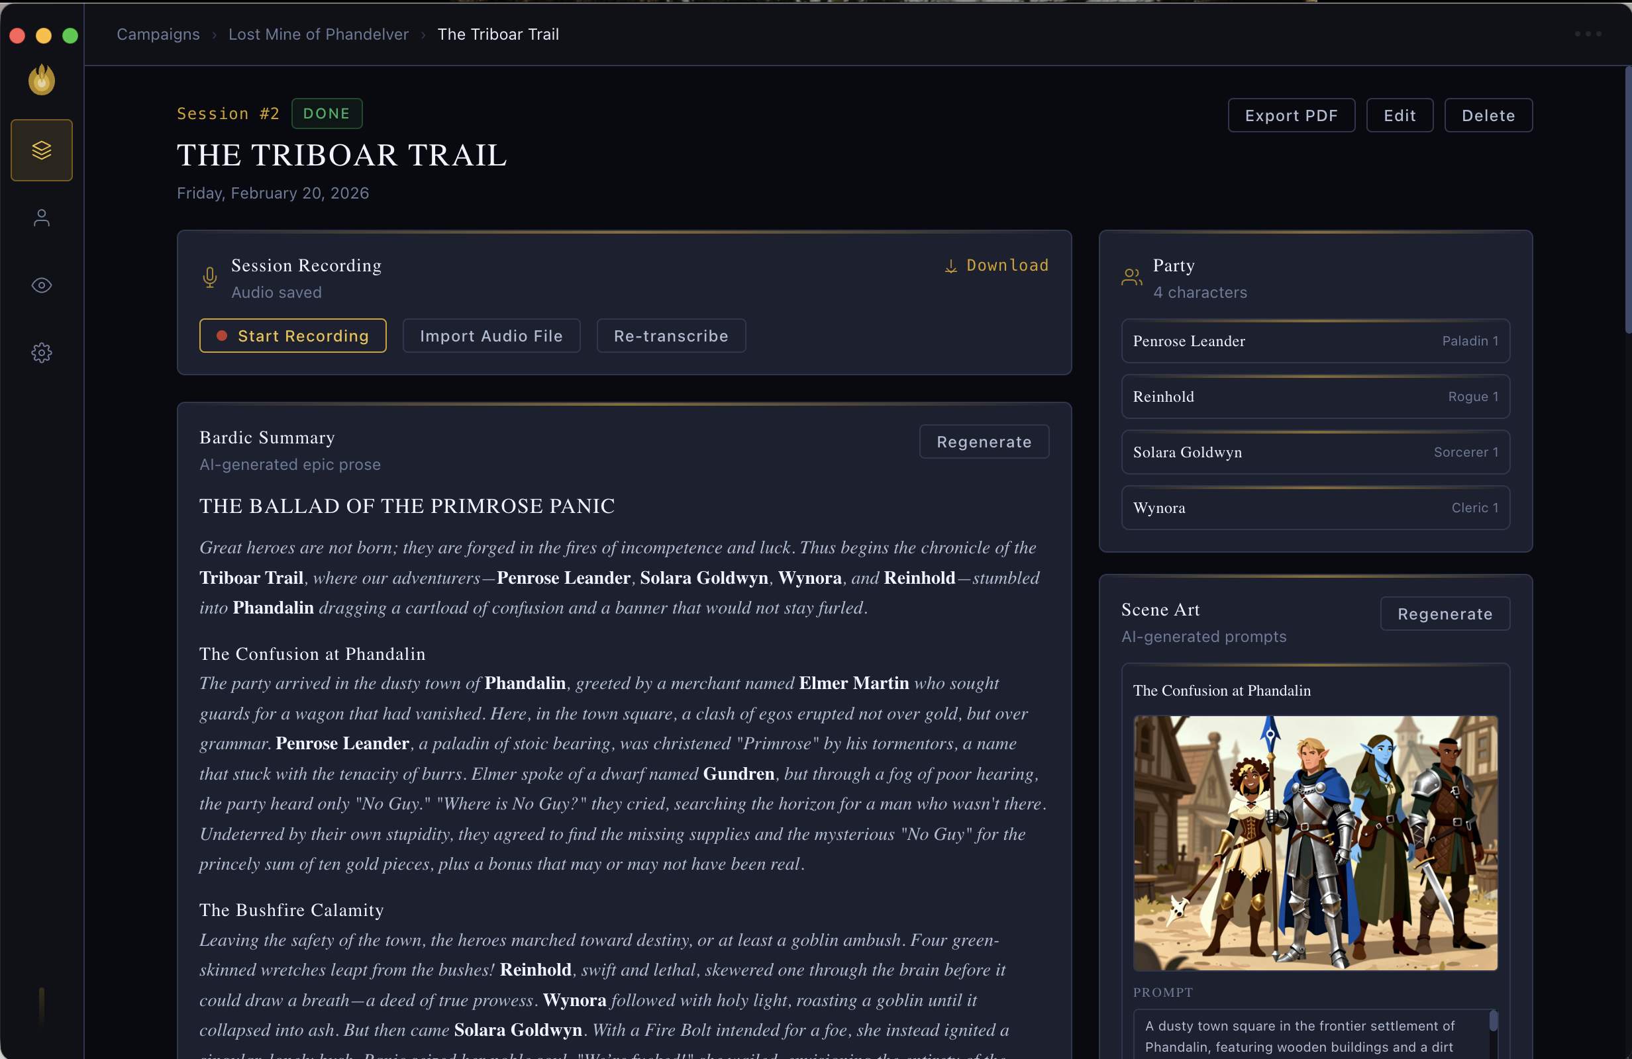Open the characters icon in the sidebar
Viewport: 1632px width, 1059px height.
[41, 218]
